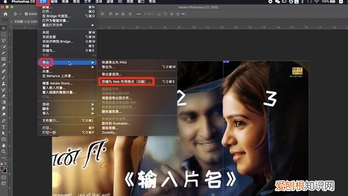The width and height of the screenshot is (348, 196).
Task: Select the Move tool in toolbox
Action: (x=4, y=28)
